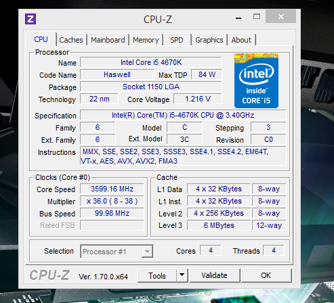
Task: Click the Level 3 associativity 12-way
Action: pyautogui.click(x=269, y=225)
